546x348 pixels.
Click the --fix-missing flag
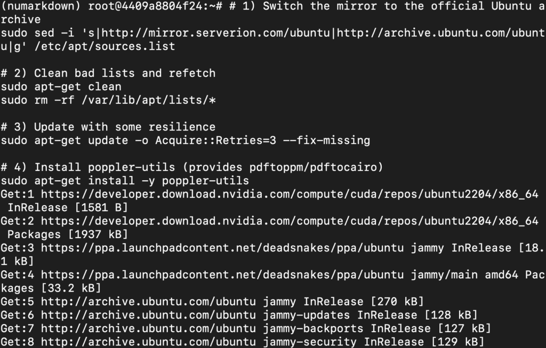(326, 141)
